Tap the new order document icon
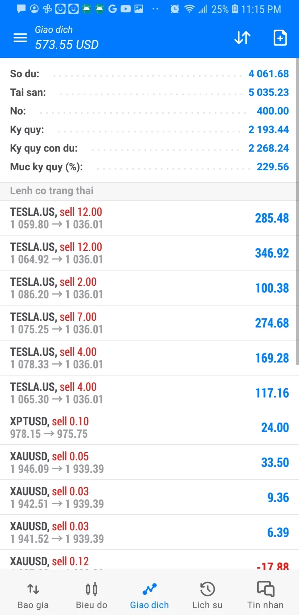The height and width of the screenshot is (615, 299). point(280,38)
